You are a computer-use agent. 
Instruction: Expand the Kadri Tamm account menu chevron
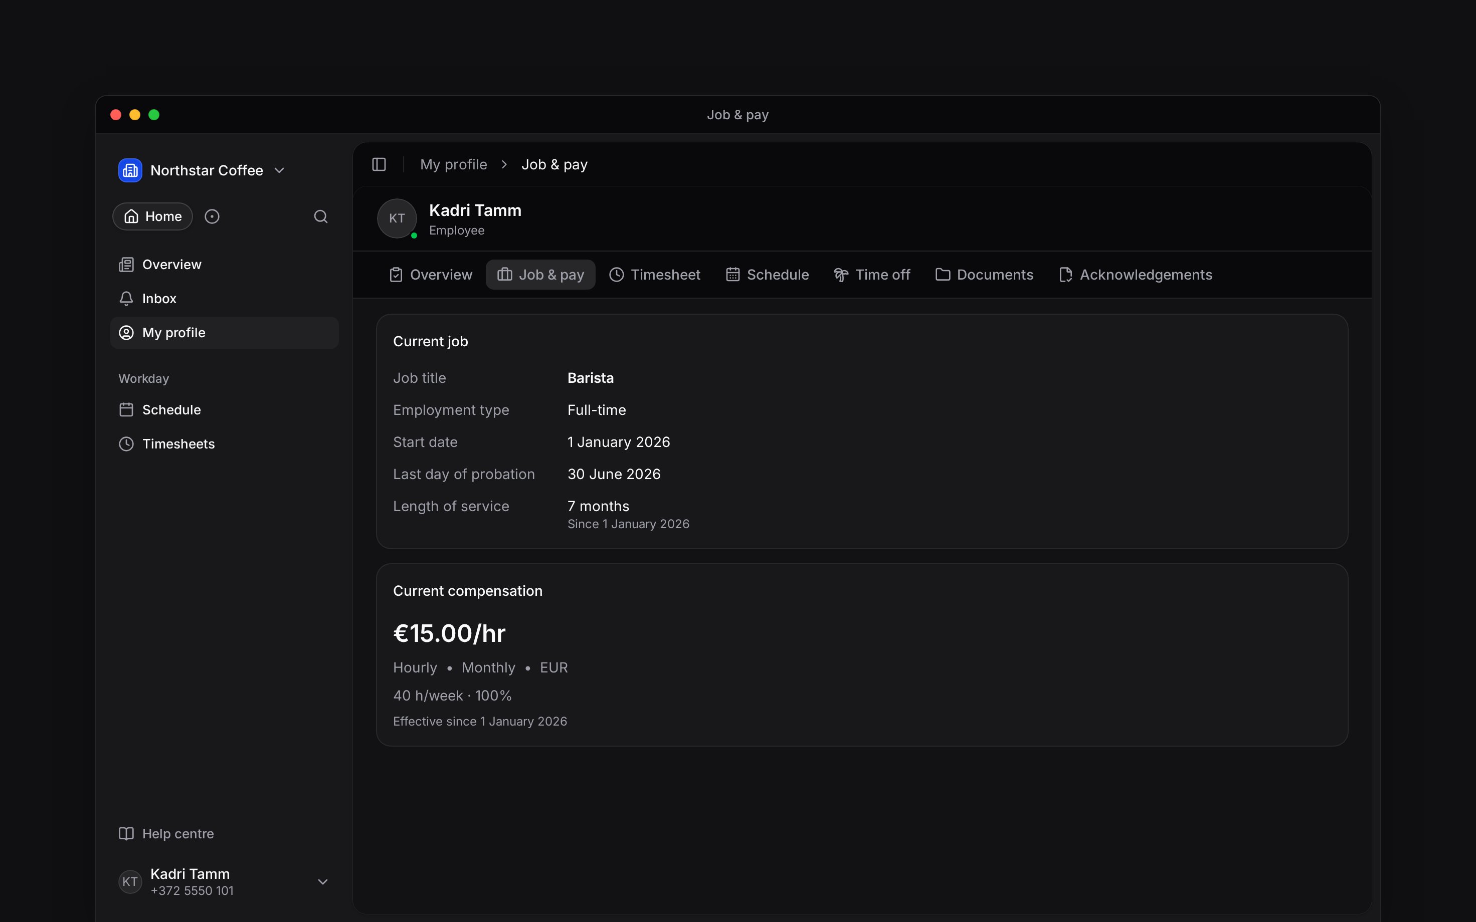click(x=323, y=882)
